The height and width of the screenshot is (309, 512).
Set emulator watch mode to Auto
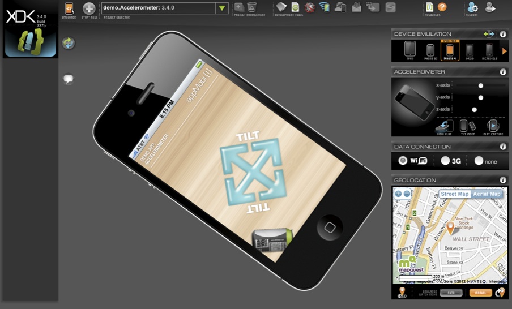coord(451,293)
